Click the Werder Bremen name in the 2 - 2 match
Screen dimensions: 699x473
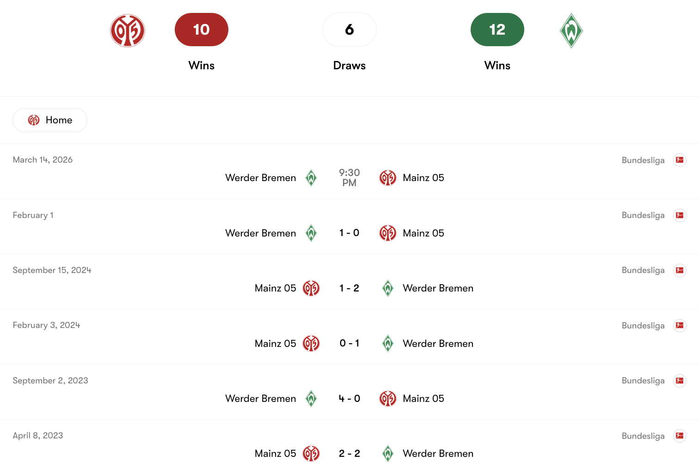coord(438,453)
